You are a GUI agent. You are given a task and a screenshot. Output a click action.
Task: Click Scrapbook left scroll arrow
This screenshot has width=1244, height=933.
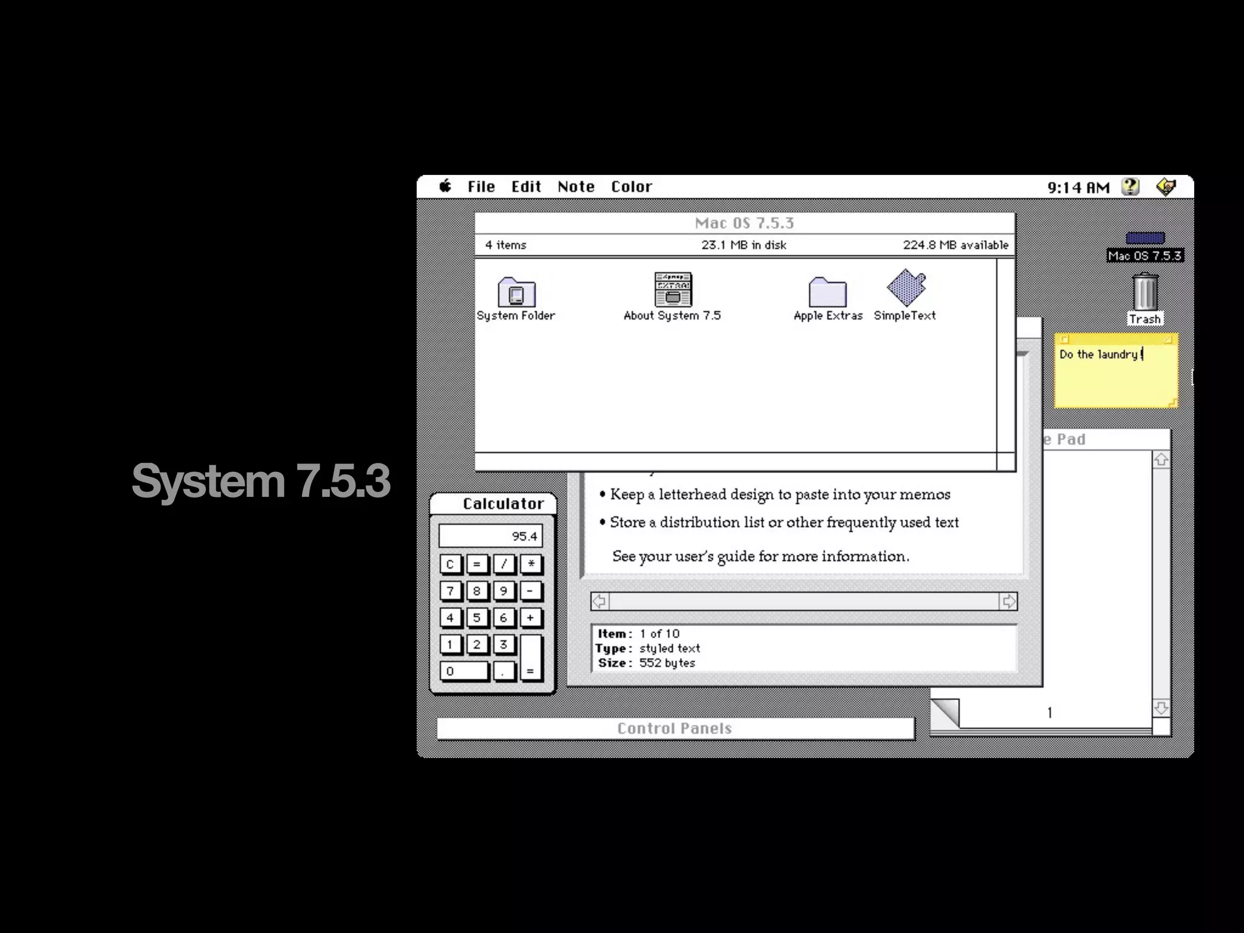[x=600, y=601]
